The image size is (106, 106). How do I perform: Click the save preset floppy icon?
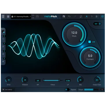tap(37, 17)
